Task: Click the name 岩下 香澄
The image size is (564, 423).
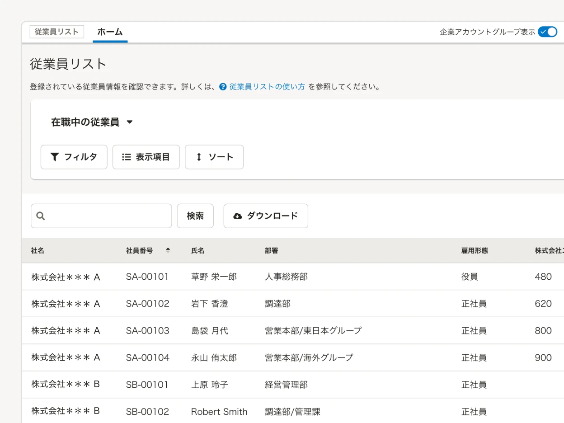Action: coord(210,304)
